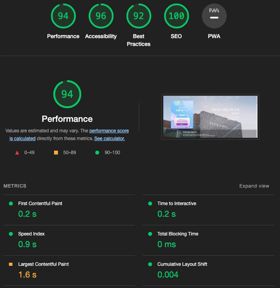Viewport: 280px width, 288px height.
Task: Click green dot beside First Contentful Paint
Action: (11, 204)
